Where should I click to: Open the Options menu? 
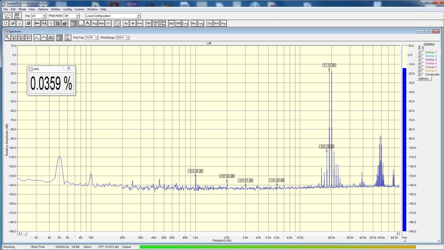coord(43,9)
